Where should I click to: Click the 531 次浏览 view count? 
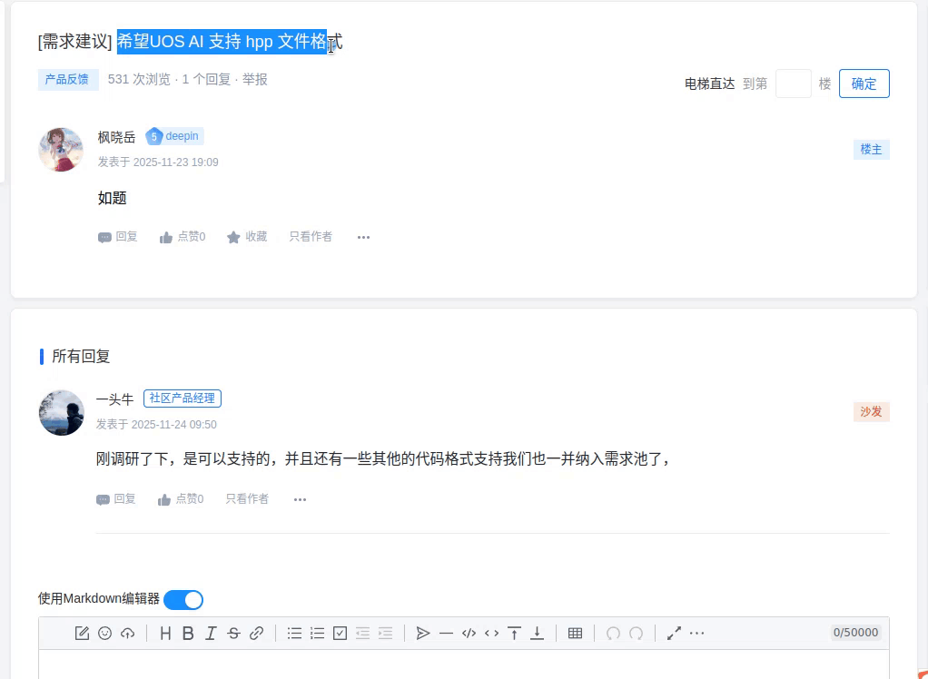coord(139,79)
